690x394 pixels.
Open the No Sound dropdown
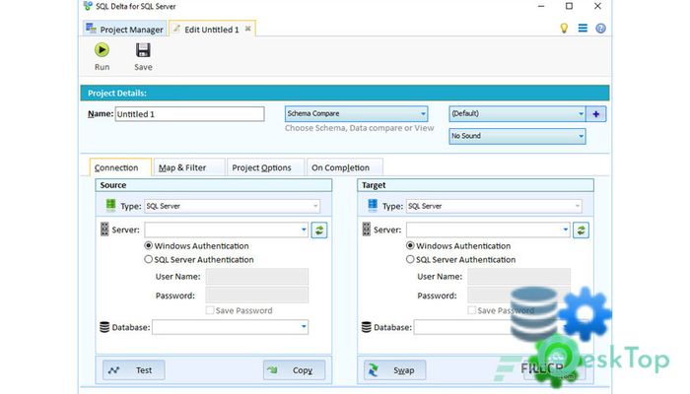point(517,136)
